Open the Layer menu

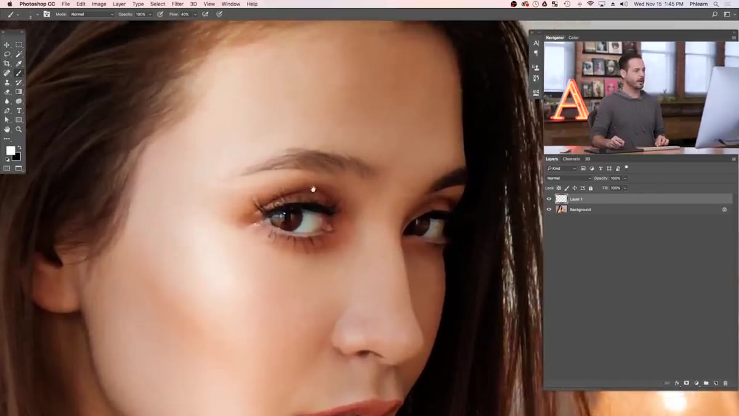tap(119, 4)
